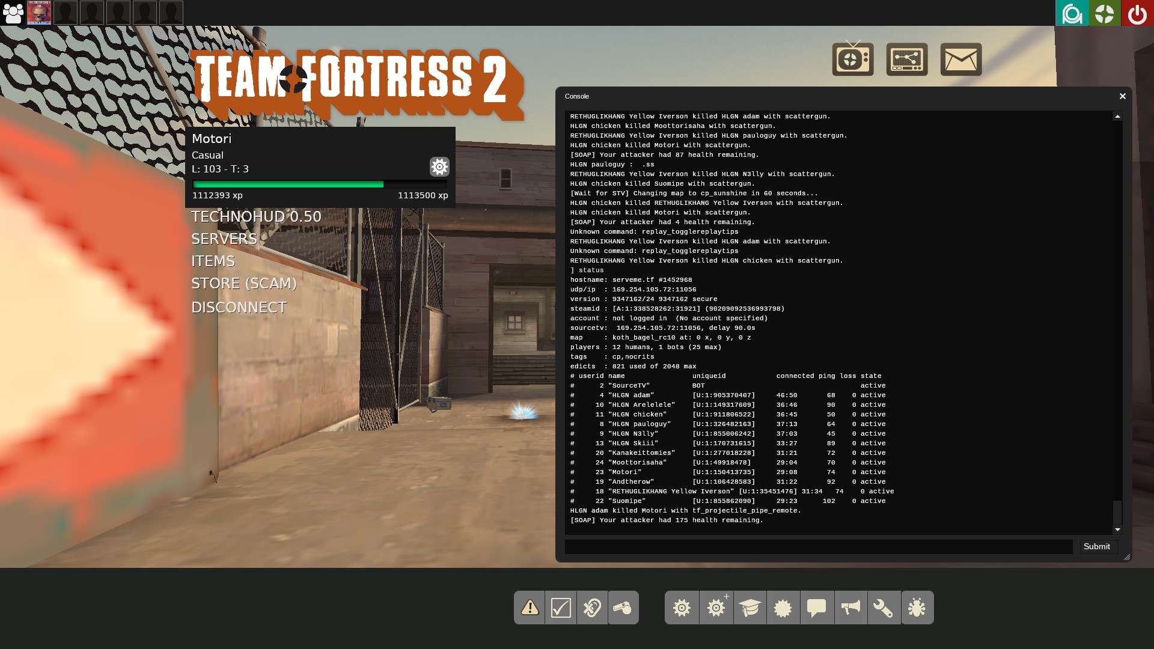Screen dimensions: 1154x649
Task: Open advanced options gear with plus
Action: [x=716, y=608]
